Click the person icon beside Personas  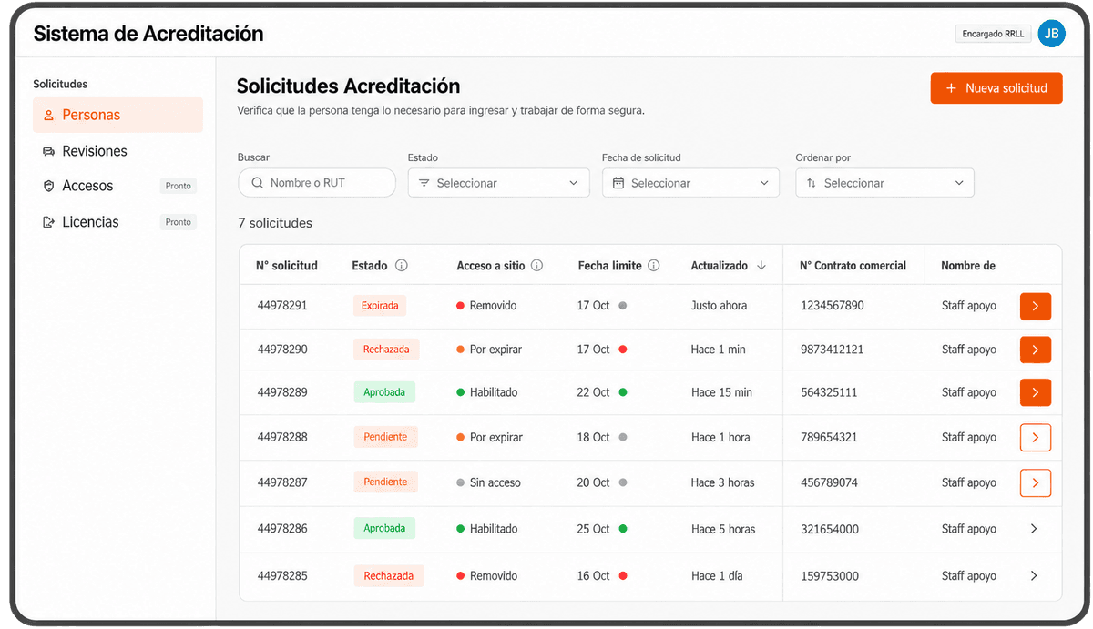pos(49,116)
